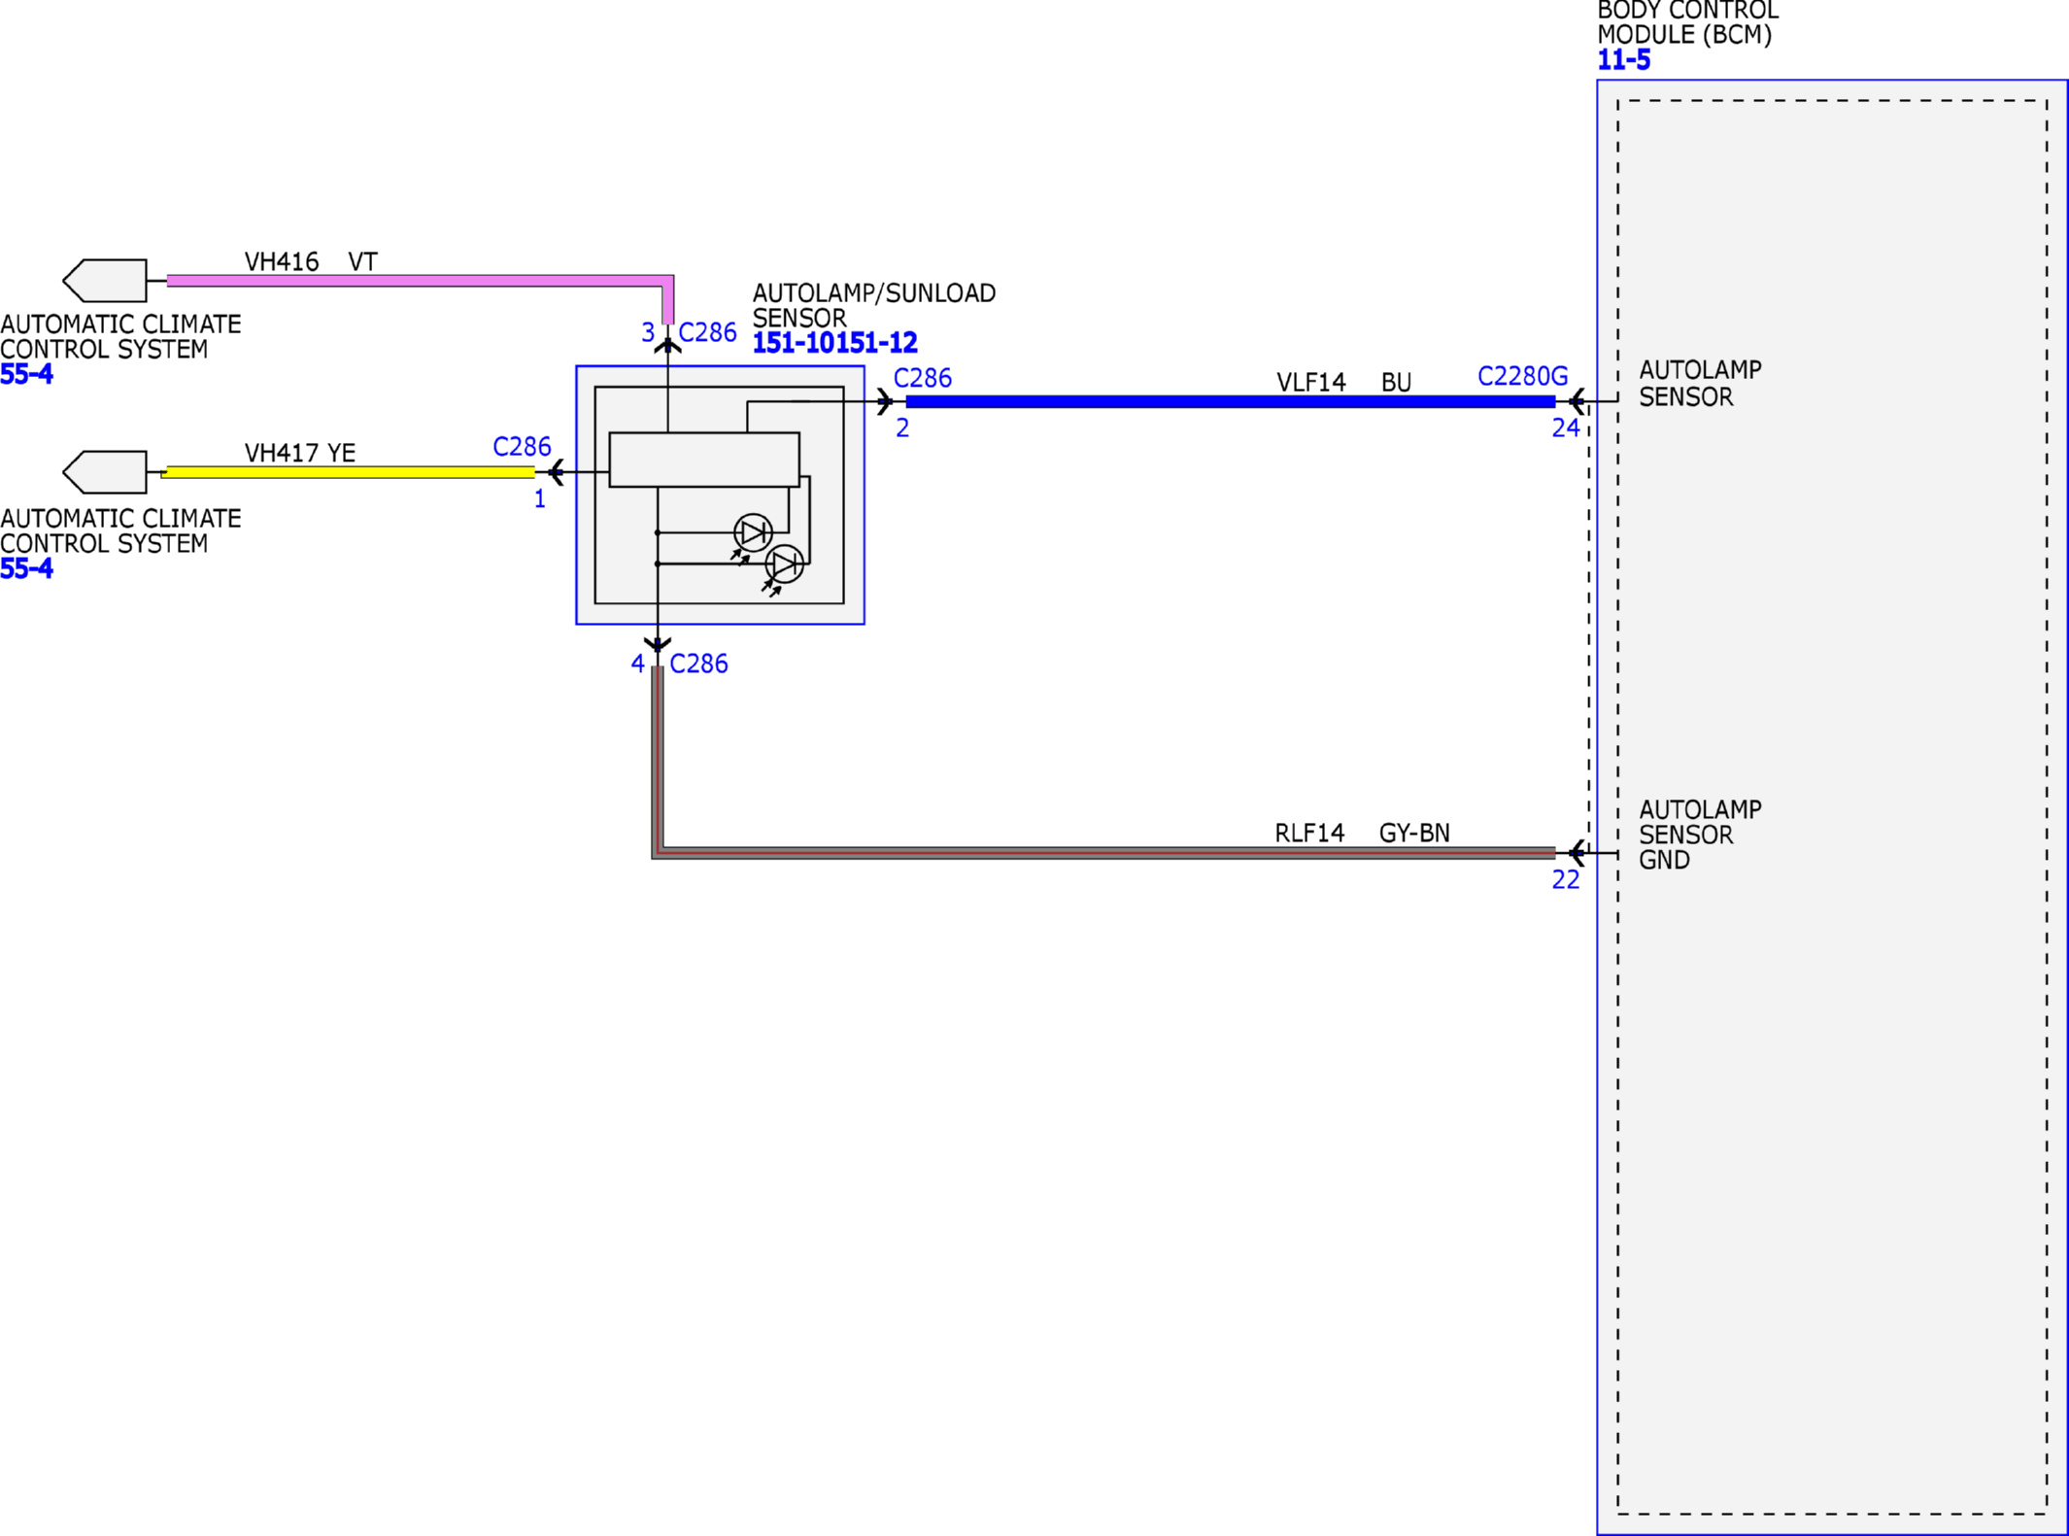Click the C2280G connector label
The height and width of the screenshot is (1536, 2069).
pyautogui.click(x=1522, y=376)
